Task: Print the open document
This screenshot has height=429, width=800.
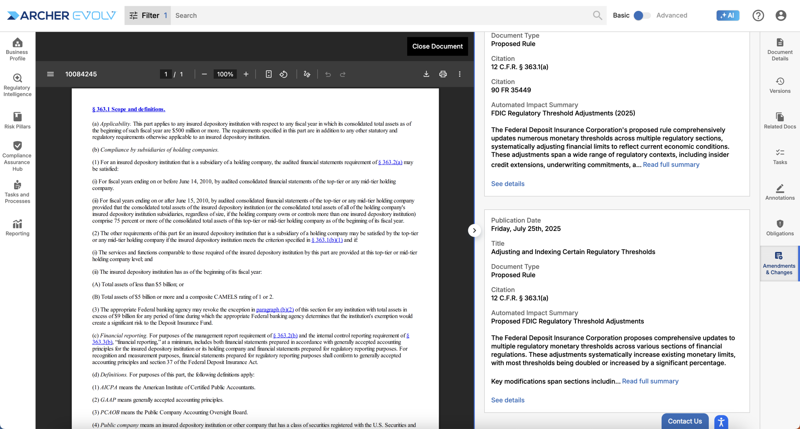Action: pyautogui.click(x=443, y=74)
